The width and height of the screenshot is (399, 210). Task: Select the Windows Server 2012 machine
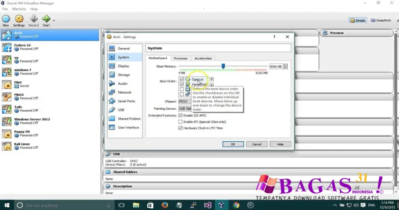(49, 121)
